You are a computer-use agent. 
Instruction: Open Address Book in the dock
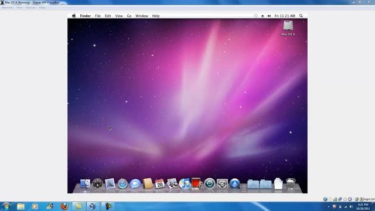tap(148, 183)
